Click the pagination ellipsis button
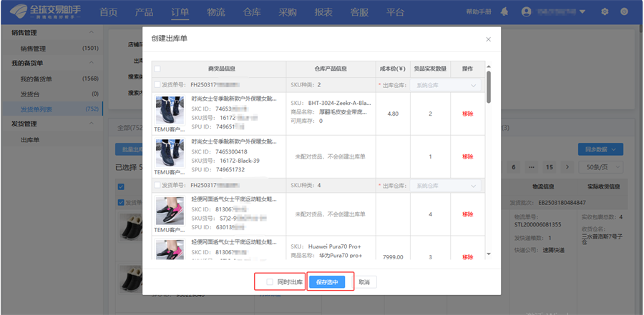 [x=532, y=167]
